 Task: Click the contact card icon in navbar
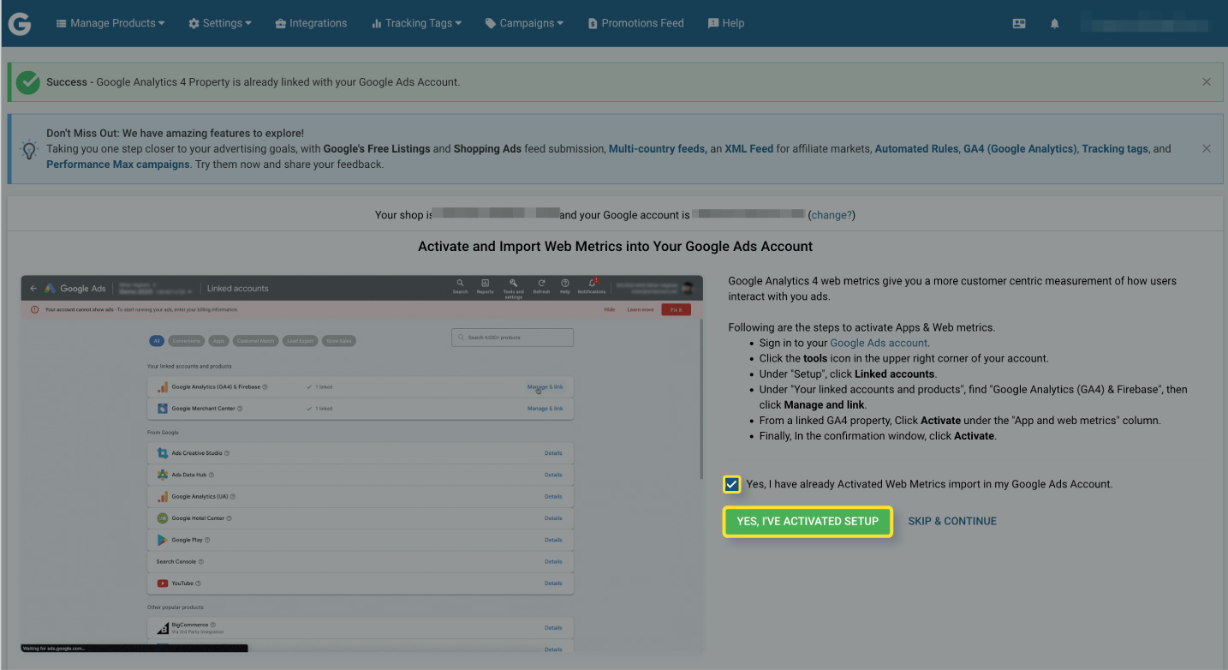(x=1019, y=24)
